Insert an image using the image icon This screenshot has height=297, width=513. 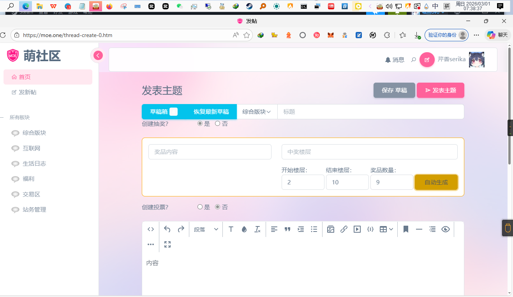(x=331, y=229)
